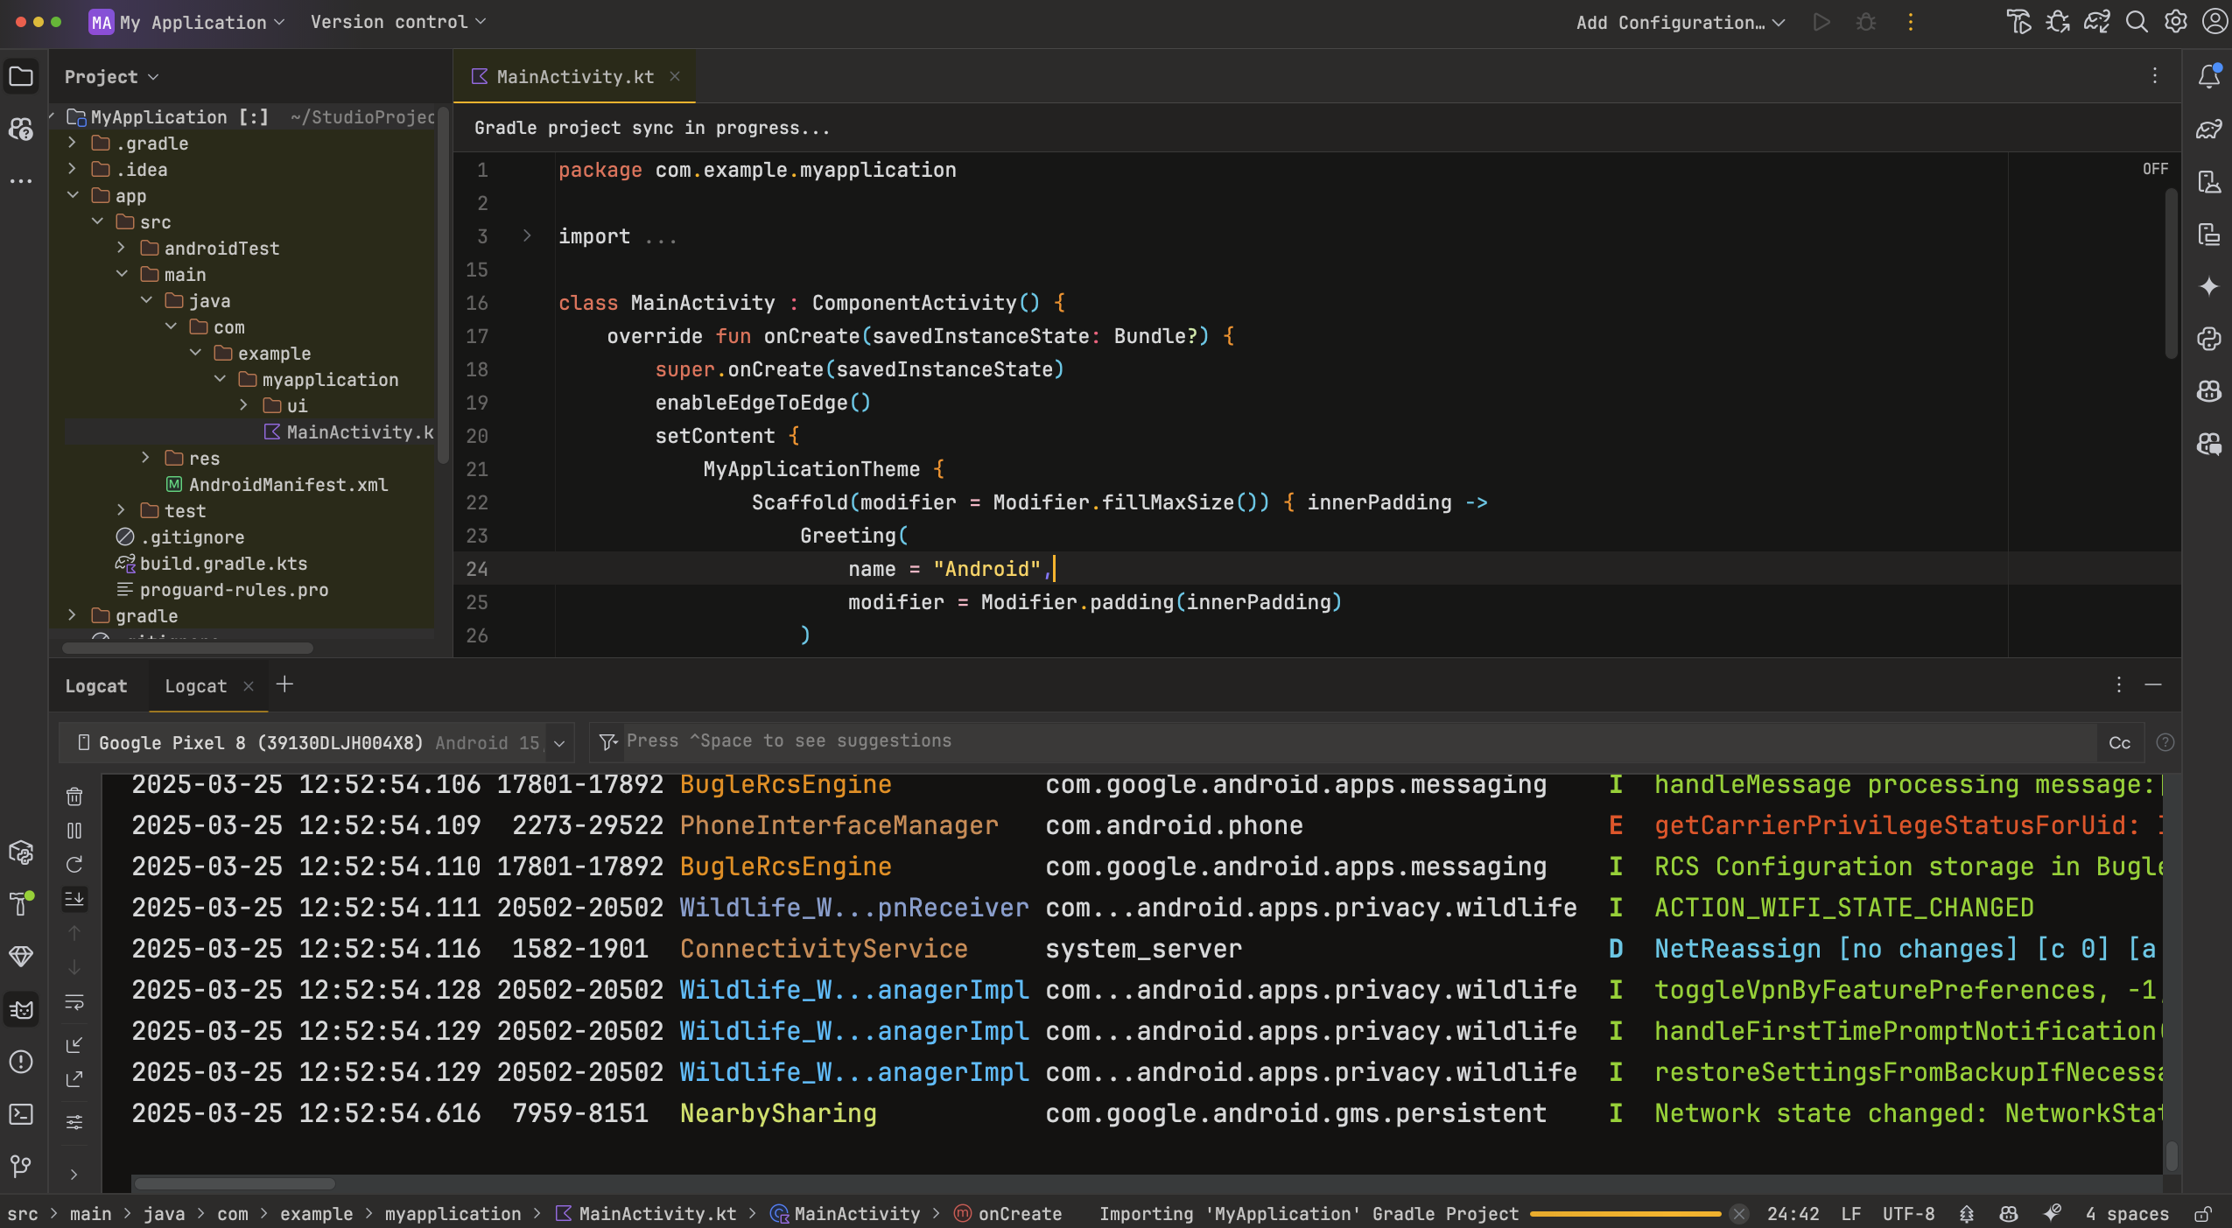Screen dimensions: 2232x1228
Task: Click the Search Everywhere magnifier icon
Action: tap(2137, 22)
